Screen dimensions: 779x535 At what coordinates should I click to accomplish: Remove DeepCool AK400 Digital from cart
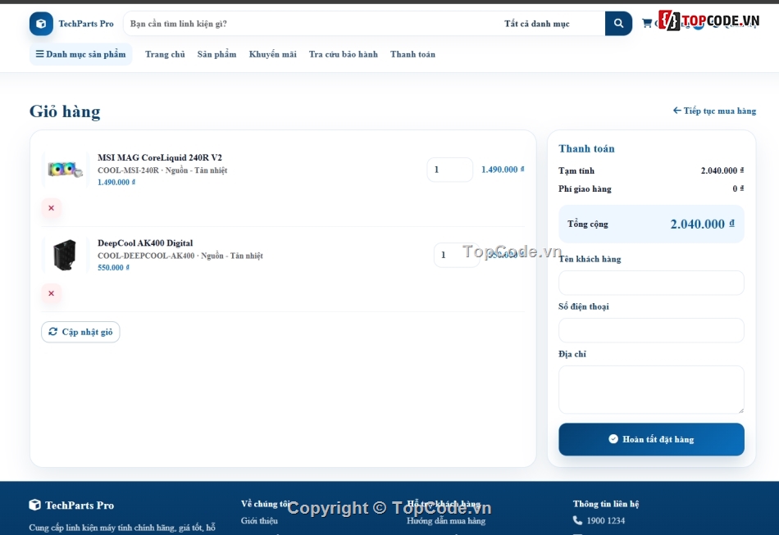51,293
